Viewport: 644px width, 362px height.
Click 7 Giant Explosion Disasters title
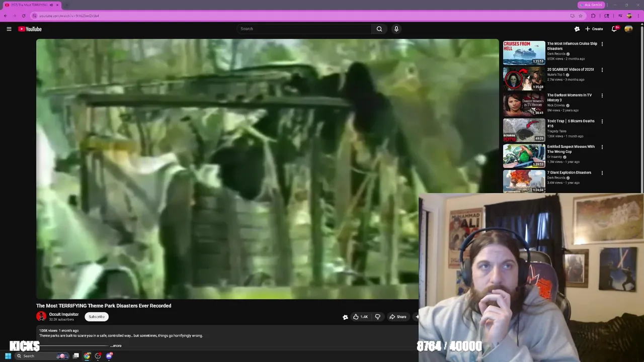pos(569,172)
